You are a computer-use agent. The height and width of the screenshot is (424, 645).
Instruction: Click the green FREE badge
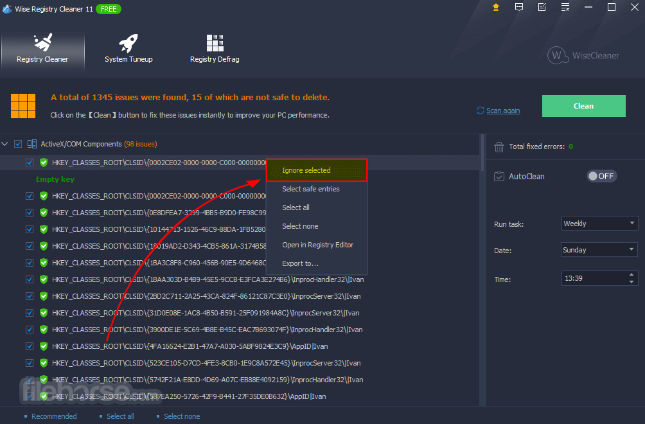point(109,9)
